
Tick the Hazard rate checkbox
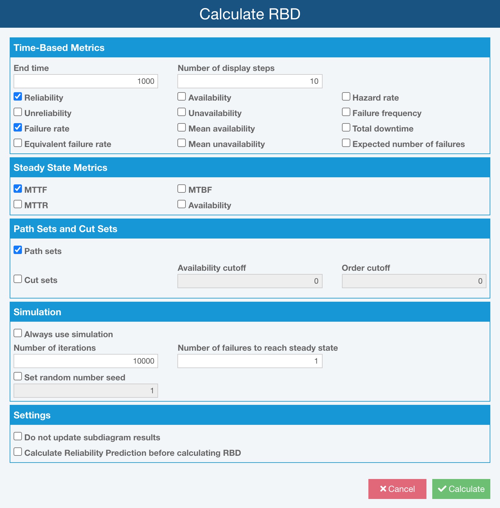click(x=346, y=97)
